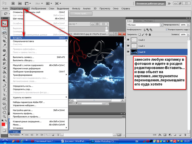
Task: Open the Фильтр menu
Action: pyautogui.click(x=76, y=9)
